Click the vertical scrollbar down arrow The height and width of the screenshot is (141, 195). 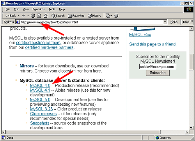[x=191, y=128]
